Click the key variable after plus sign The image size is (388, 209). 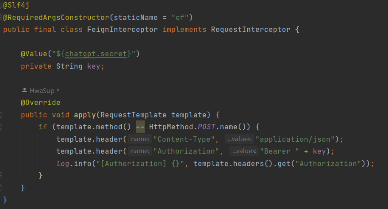[319, 151]
